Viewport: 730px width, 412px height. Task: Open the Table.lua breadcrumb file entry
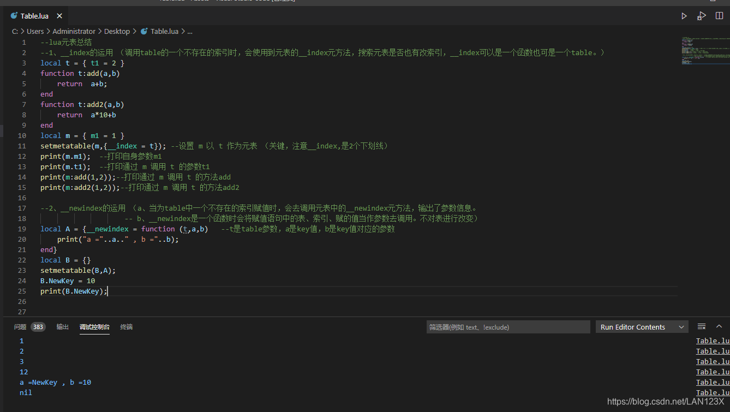click(x=164, y=31)
